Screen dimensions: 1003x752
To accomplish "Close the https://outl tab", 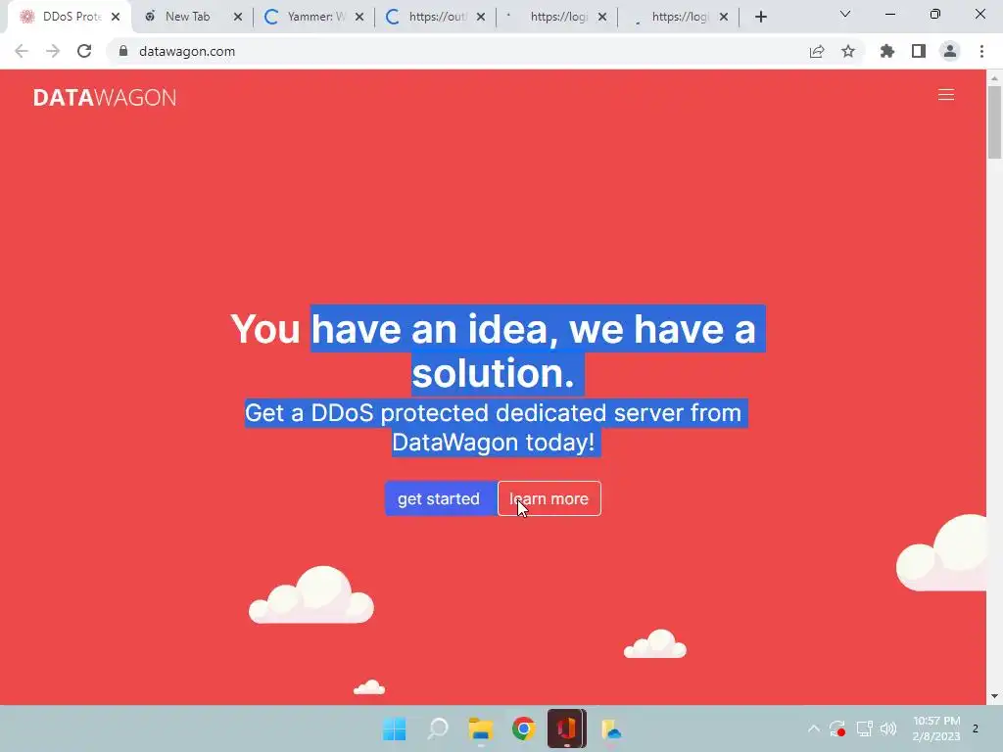I will [x=481, y=17].
